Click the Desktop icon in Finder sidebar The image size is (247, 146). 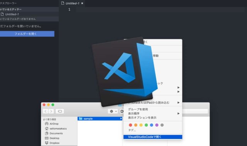[47, 138]
